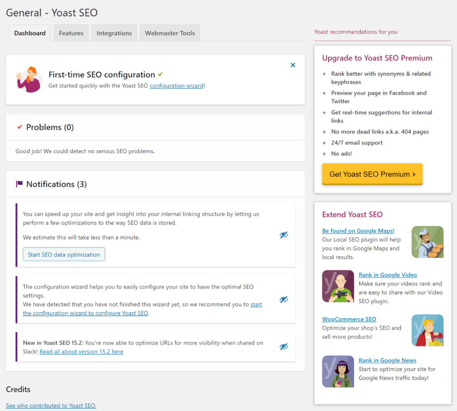Click the camera avatar next to Rank in Google Video
The height and width of the screenshot is (411, 457).
(x=338, y=287)
